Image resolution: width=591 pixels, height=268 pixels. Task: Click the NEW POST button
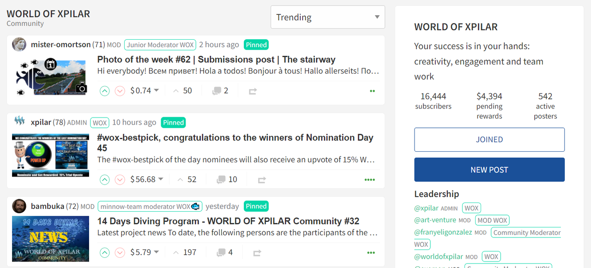[489, 170]
